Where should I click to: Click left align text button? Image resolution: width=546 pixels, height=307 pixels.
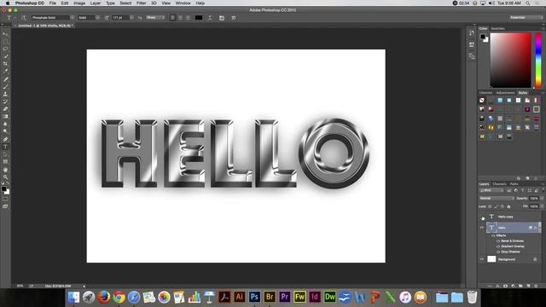coord(172,18)
